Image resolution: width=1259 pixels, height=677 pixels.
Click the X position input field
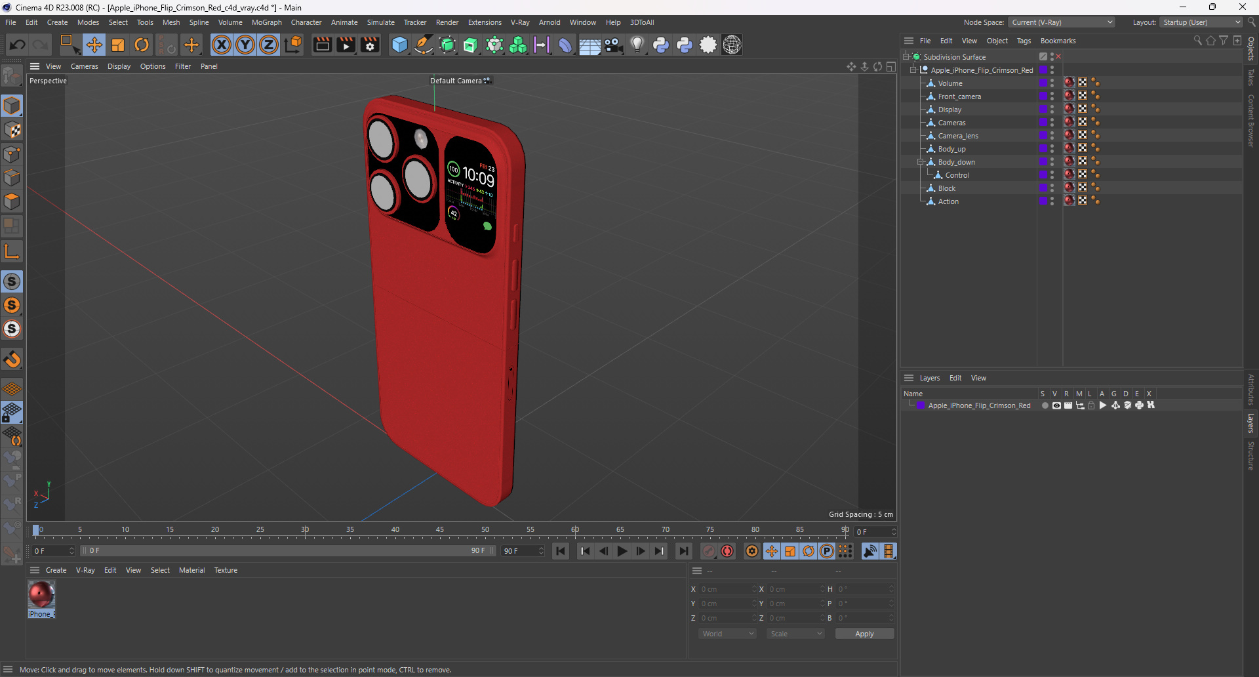(x=728, y=589)
